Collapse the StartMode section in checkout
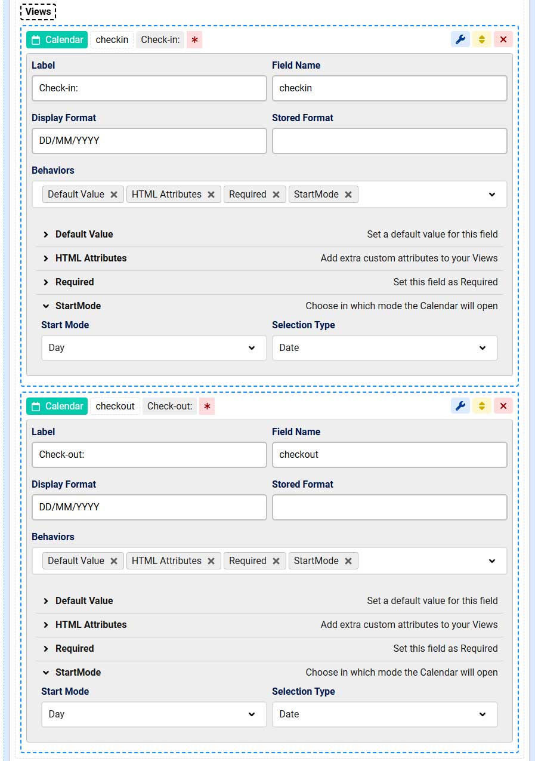Image resolution: width=535 pixels, height=761 pixels. pos(78,673)
